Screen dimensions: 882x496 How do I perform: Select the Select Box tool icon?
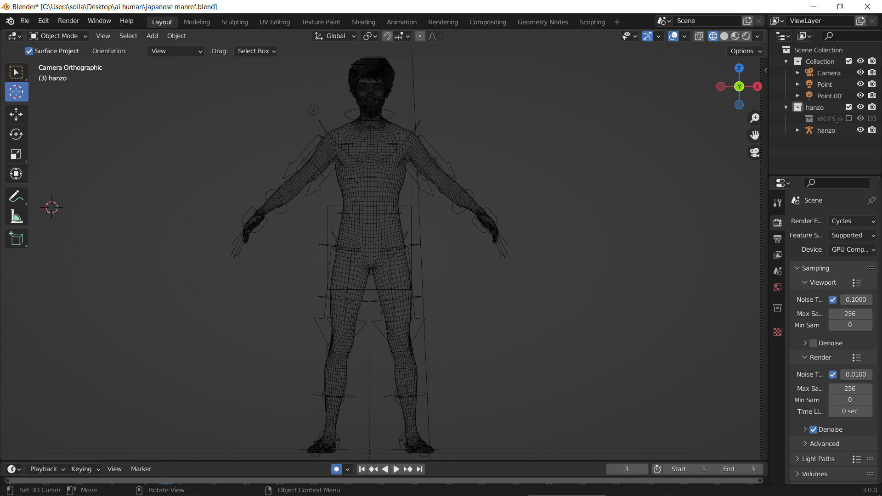tap(16, 72)
